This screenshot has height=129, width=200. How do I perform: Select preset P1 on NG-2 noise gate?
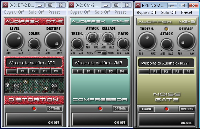(x=155, y=71)
